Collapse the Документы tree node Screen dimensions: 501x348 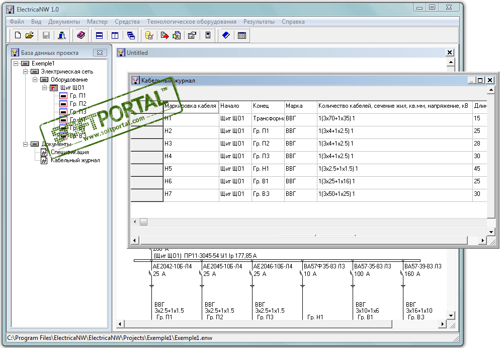tap(25, 144)
